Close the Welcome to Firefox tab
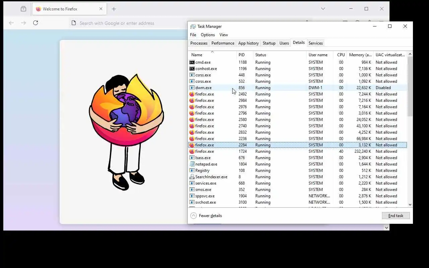The width and height of the screenshot is (429, 268). [x=101, y=9]
